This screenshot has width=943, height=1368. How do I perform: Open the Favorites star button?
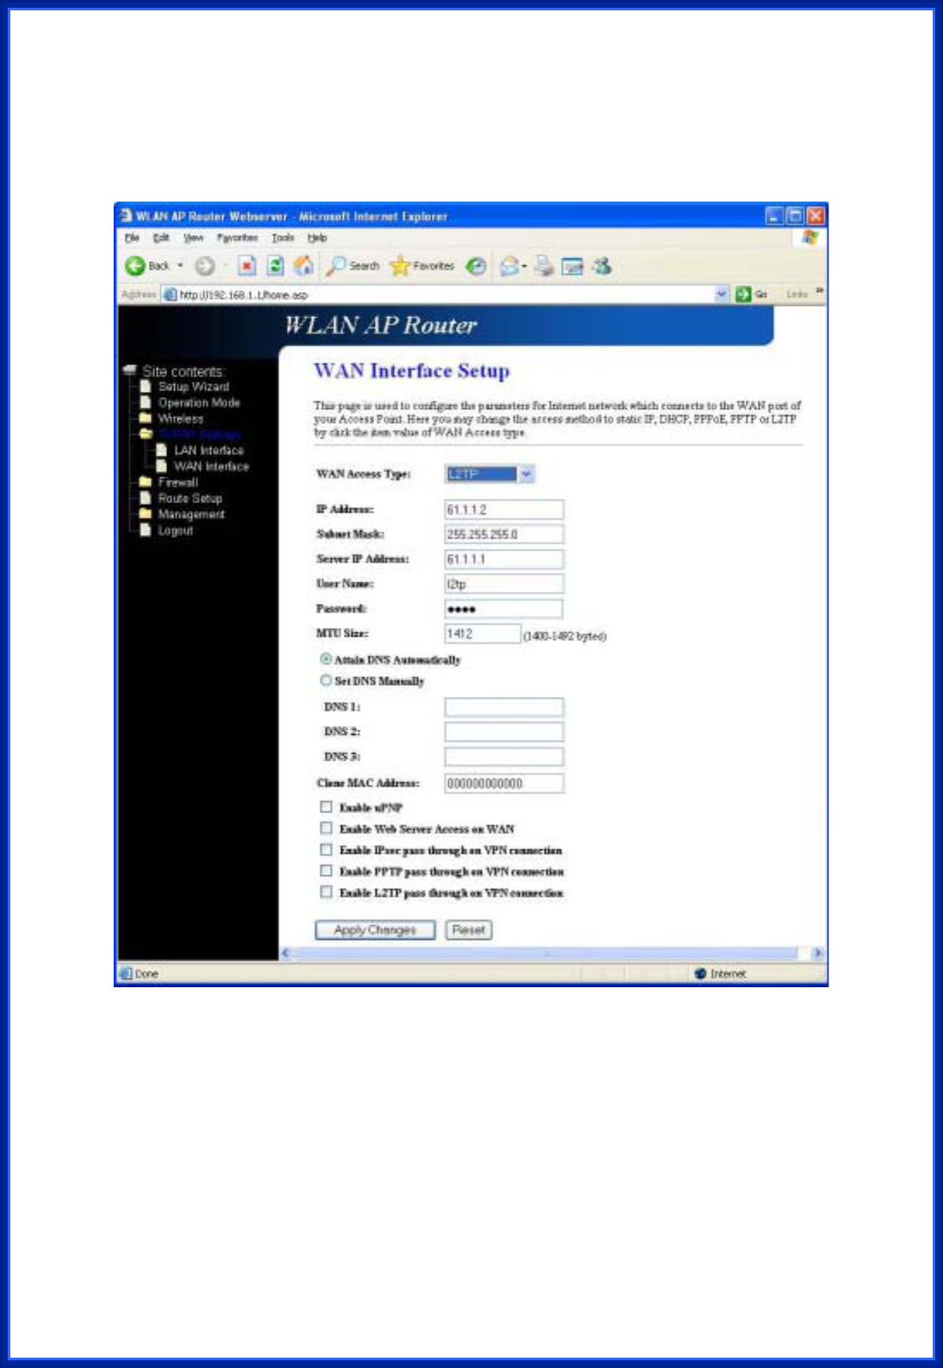click(x=422, y=266)
